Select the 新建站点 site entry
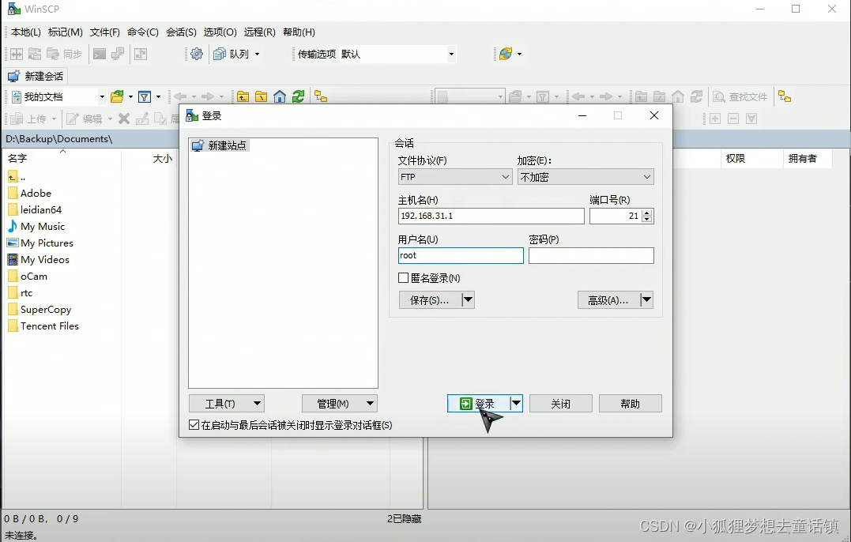The height and width of the screenshot is (542, 851). [220, 145]
